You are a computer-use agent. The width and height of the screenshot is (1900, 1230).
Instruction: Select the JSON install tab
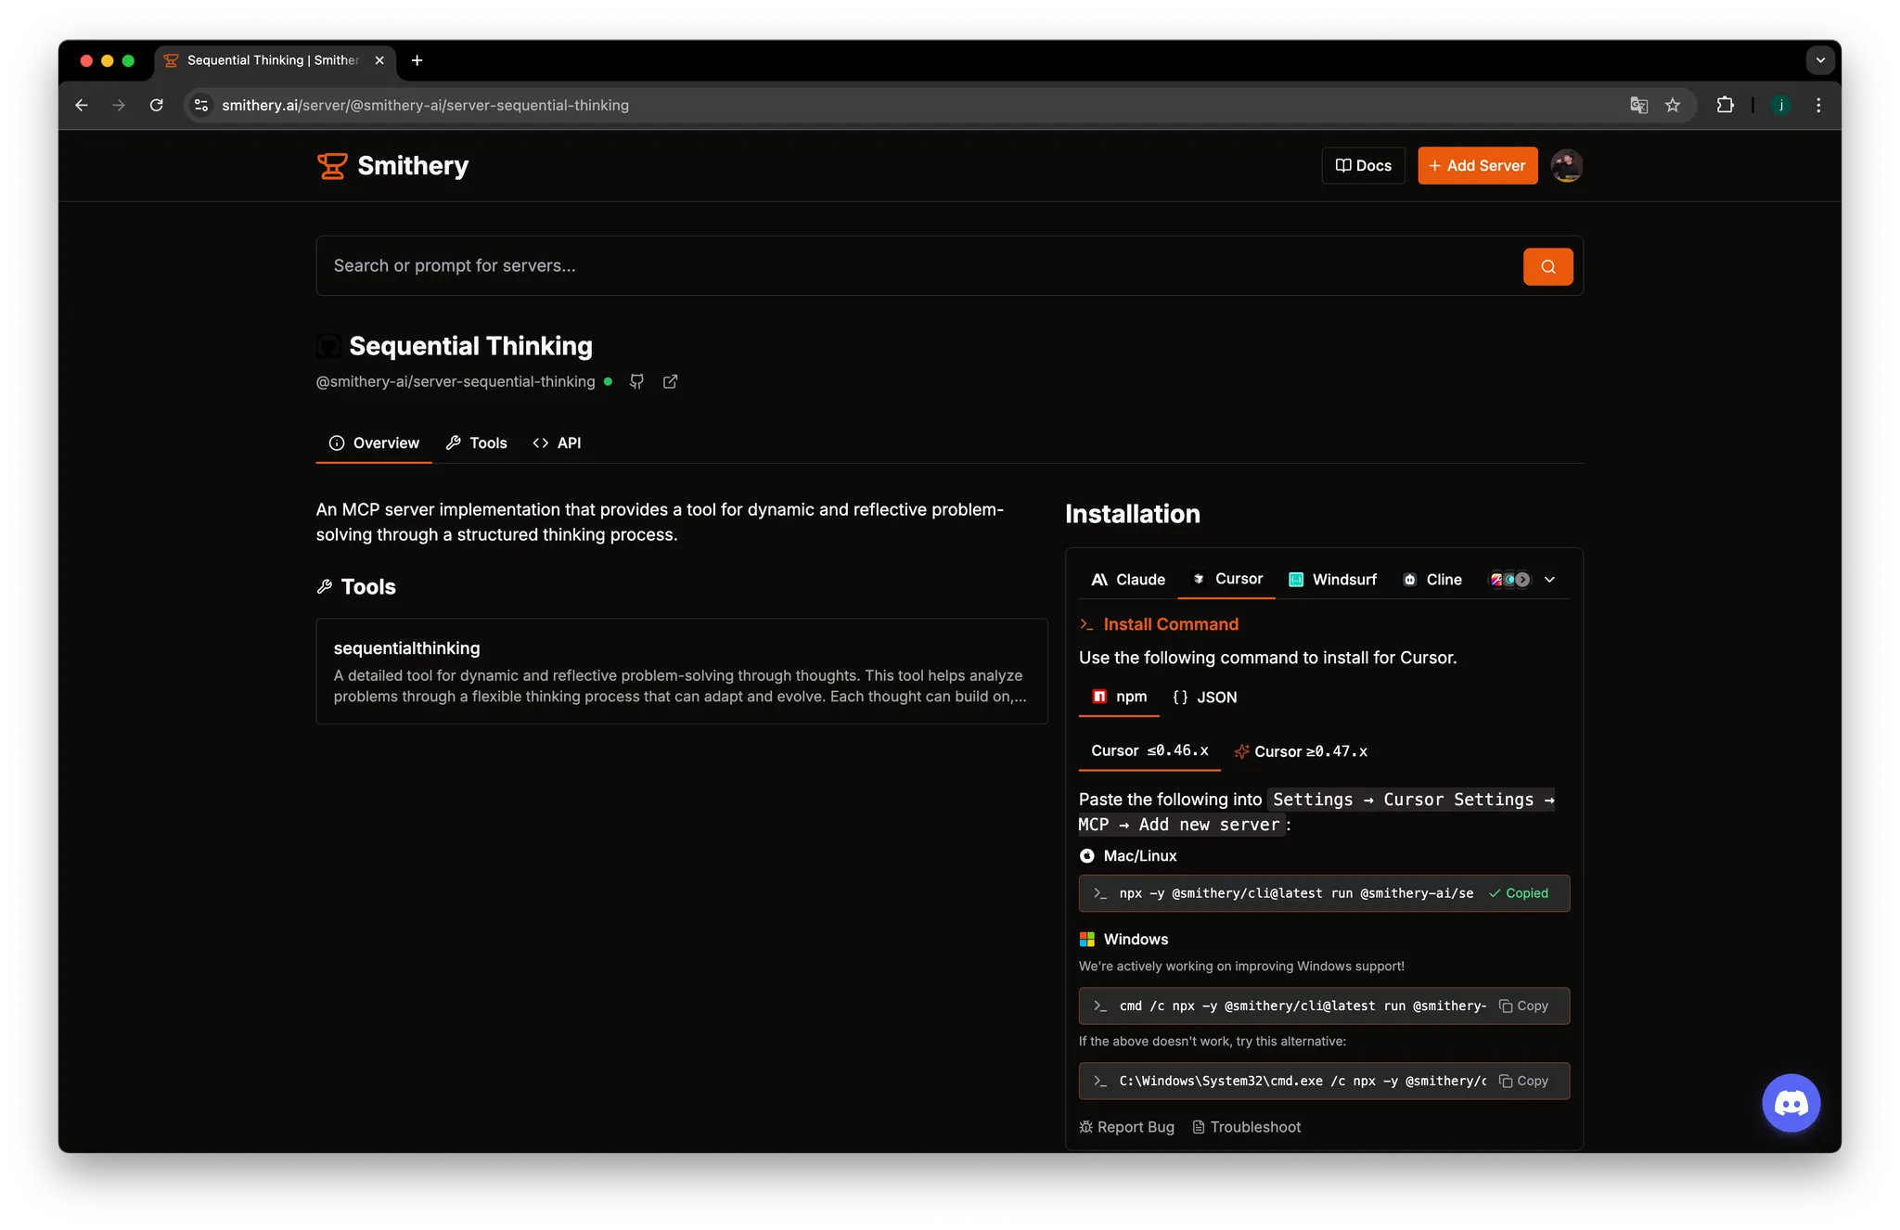coord(1204,698)
